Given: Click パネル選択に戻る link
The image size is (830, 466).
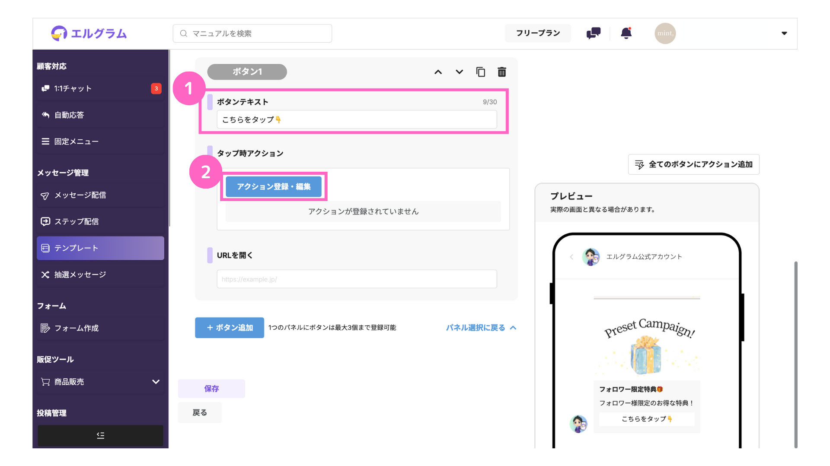Looking at the screenshot, I should (x=481, y=327).
